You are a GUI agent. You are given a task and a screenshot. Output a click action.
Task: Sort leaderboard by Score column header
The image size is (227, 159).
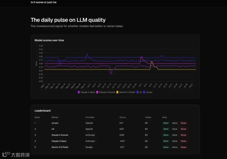tap(123, 117)
